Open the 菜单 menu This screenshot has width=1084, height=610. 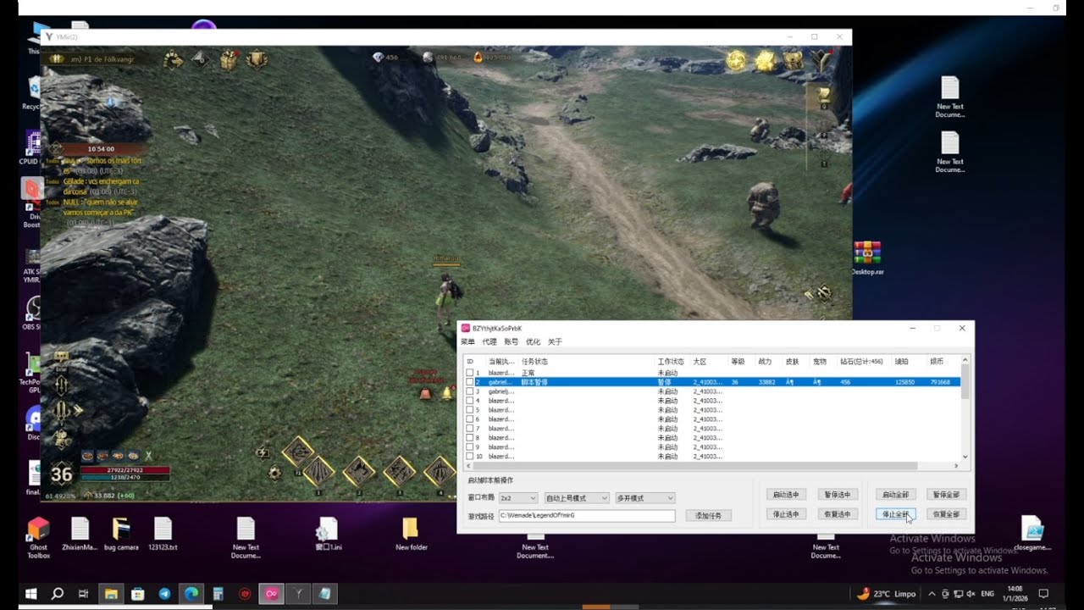(467, 342)
